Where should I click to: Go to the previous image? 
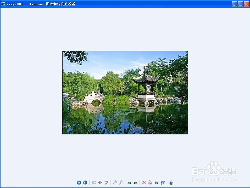(79, 183)
